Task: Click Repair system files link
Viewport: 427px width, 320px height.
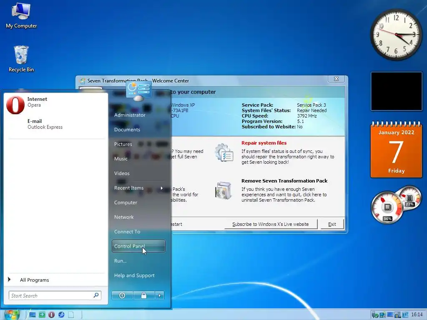Action: (x=264, y=143)
